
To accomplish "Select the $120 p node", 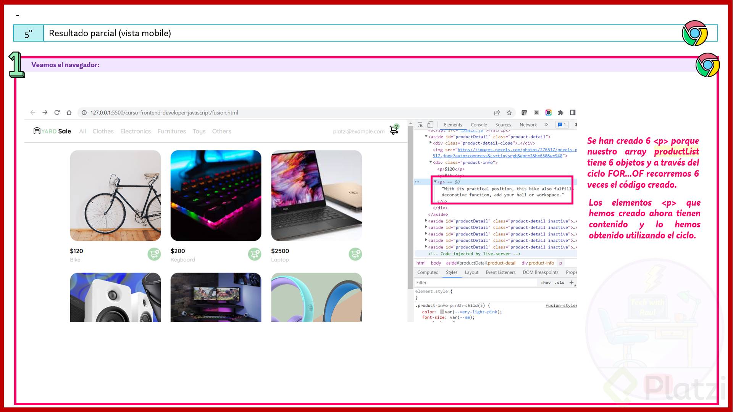I will click(451, 169).
